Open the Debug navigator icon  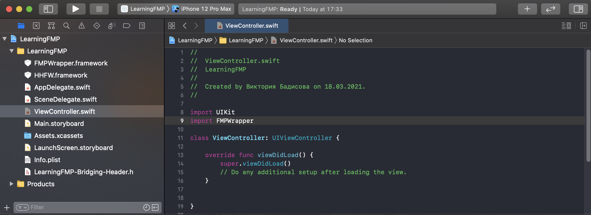(x=112, y=26)
